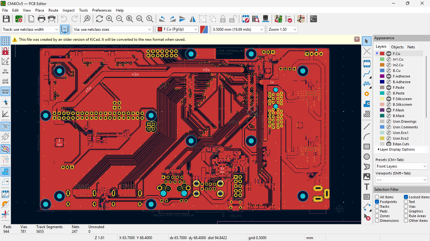Toggle visibility of the B.Cu layer
Viewport: 430px width, 241px height.
coord(389,71)
